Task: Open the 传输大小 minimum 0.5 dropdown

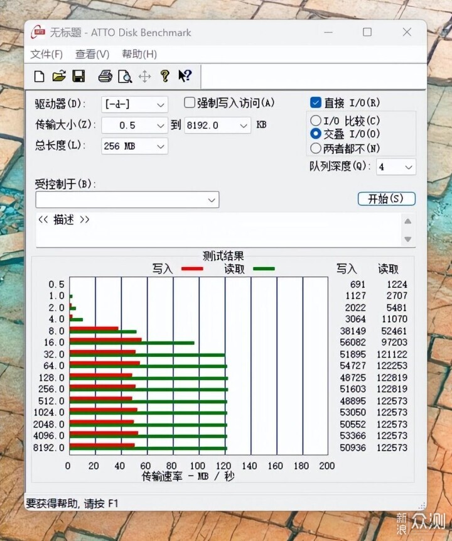Action: pyautogui.click(x=134, y=125)
